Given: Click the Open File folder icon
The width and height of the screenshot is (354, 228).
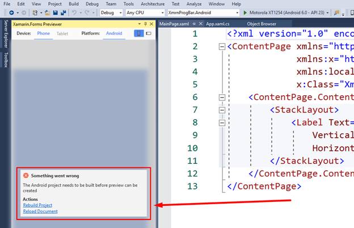Looking at the screenshot, I should point(48,12).
